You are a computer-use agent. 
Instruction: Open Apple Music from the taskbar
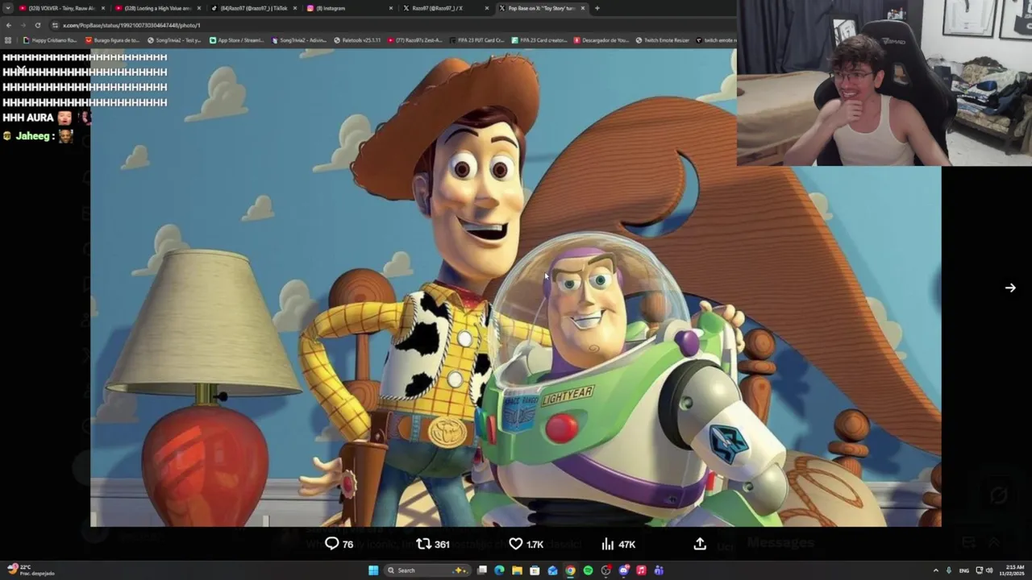[x=641, y=570]
